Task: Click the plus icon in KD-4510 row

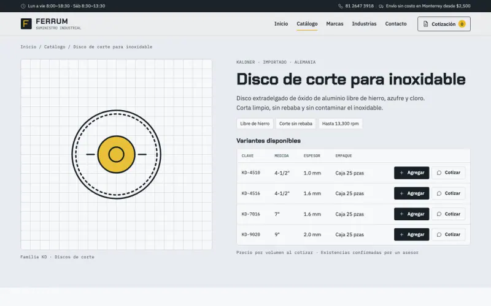Action: pos(401,173)
